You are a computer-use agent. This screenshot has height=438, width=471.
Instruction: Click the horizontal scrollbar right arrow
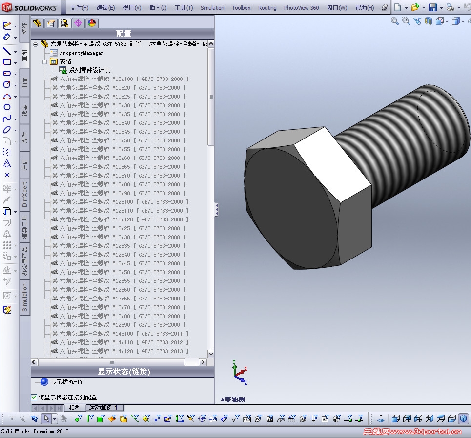203,362
